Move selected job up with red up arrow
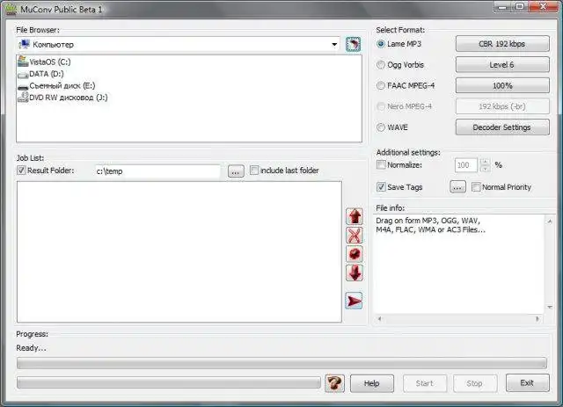The height and width of the screenshot is (407, 563). 355,216
